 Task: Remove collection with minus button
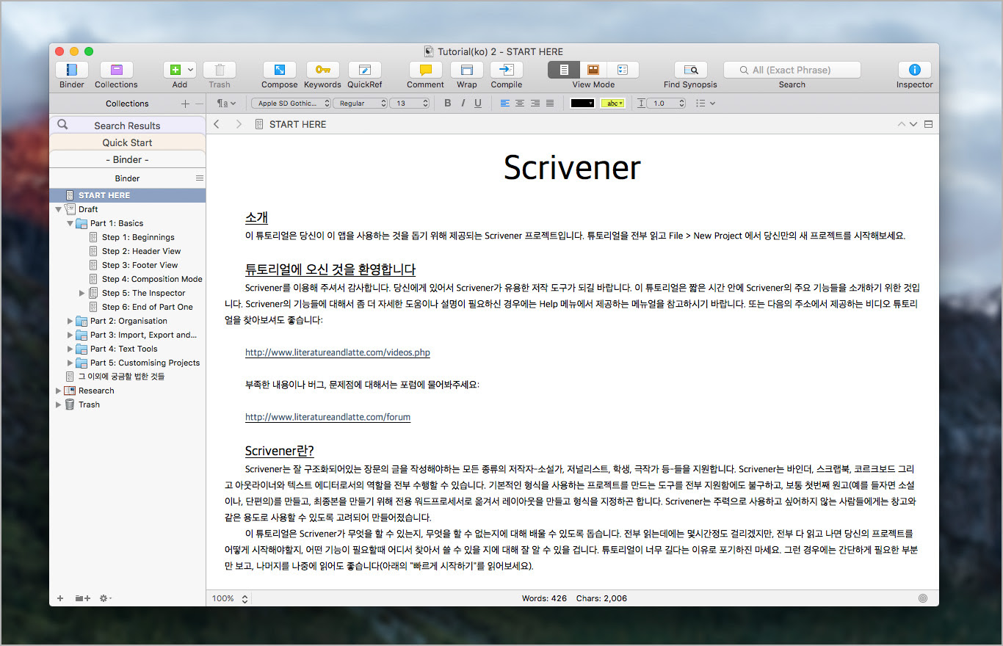[198, 104]
